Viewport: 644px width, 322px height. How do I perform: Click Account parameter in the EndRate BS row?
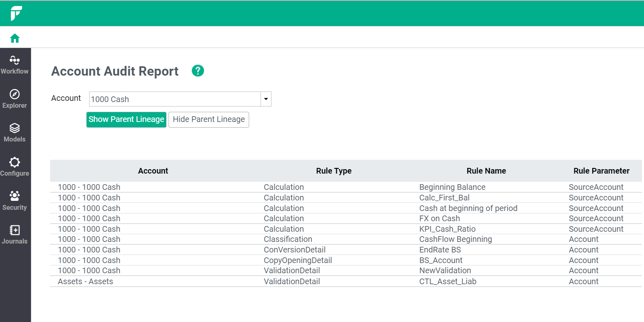coord(583,250)
